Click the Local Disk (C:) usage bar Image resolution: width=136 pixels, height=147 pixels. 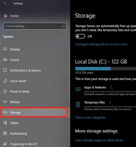point(106,68)
